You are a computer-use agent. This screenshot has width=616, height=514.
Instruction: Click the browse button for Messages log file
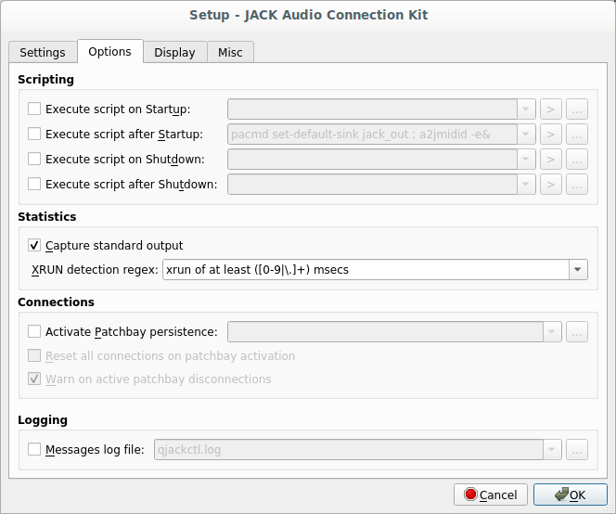(577, 450)
